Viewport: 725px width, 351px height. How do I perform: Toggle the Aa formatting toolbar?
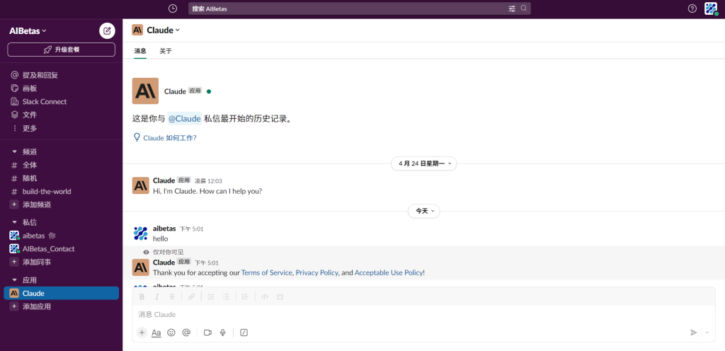point(156,333)
